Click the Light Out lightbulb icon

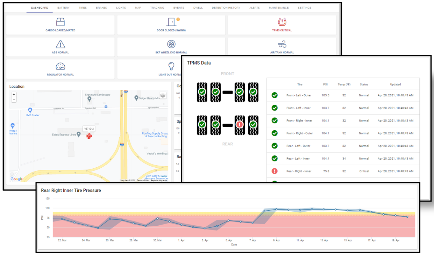(x=171, y=66)
